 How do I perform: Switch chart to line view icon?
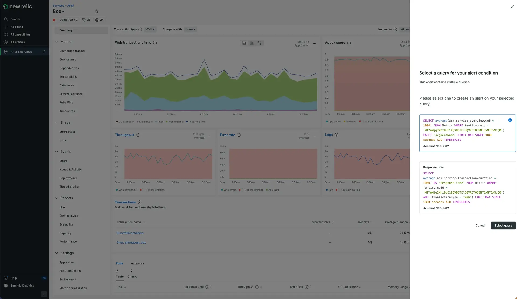[x=244, y=43]
